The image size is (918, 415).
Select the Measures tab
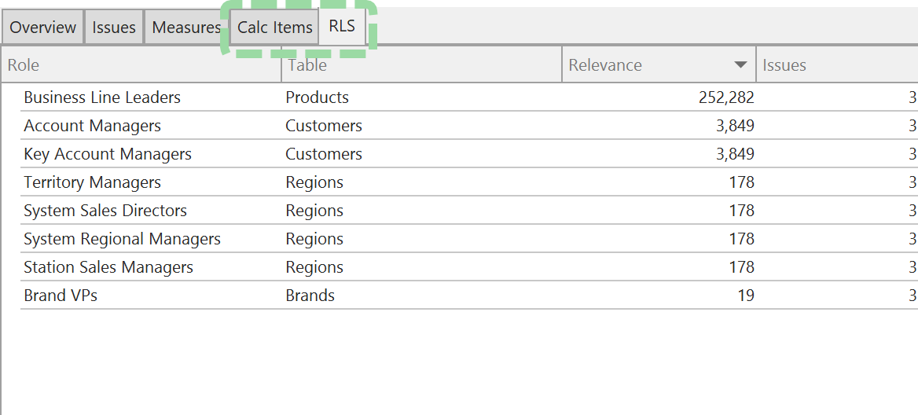coord(186,27)
